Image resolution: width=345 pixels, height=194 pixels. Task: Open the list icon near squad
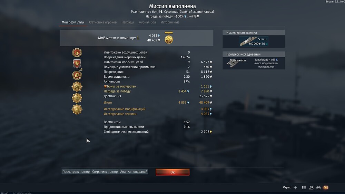coord(304,188)
